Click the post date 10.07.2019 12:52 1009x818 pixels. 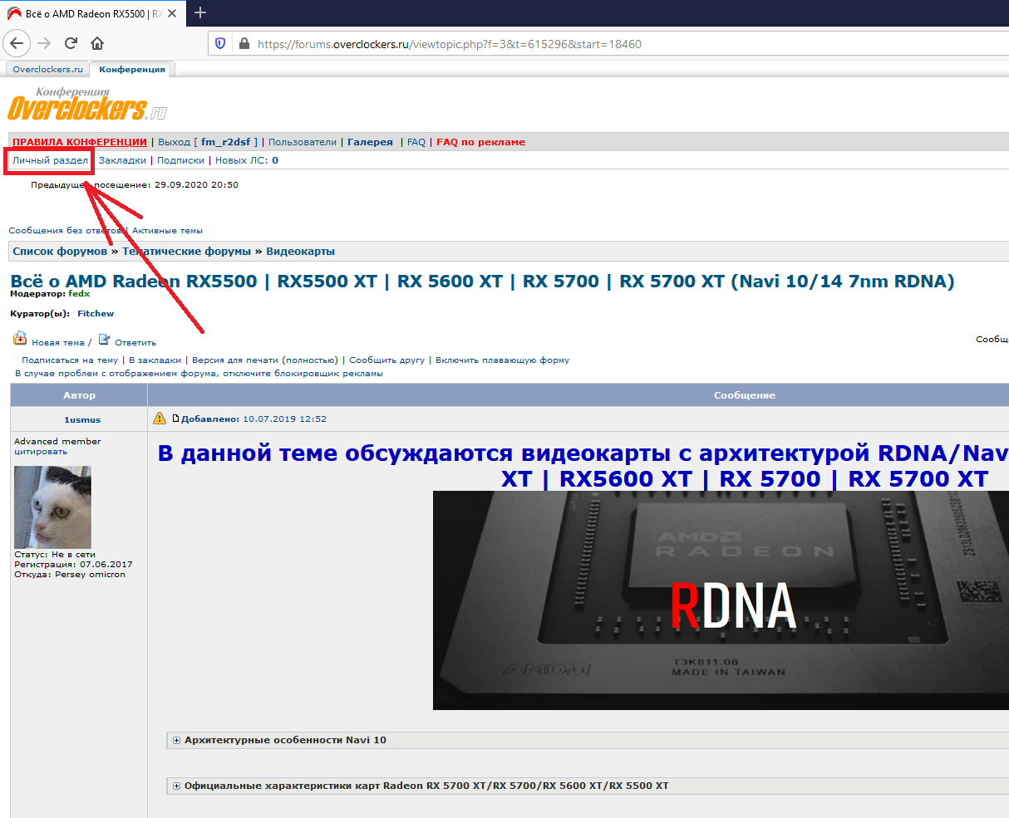[284, 419]
